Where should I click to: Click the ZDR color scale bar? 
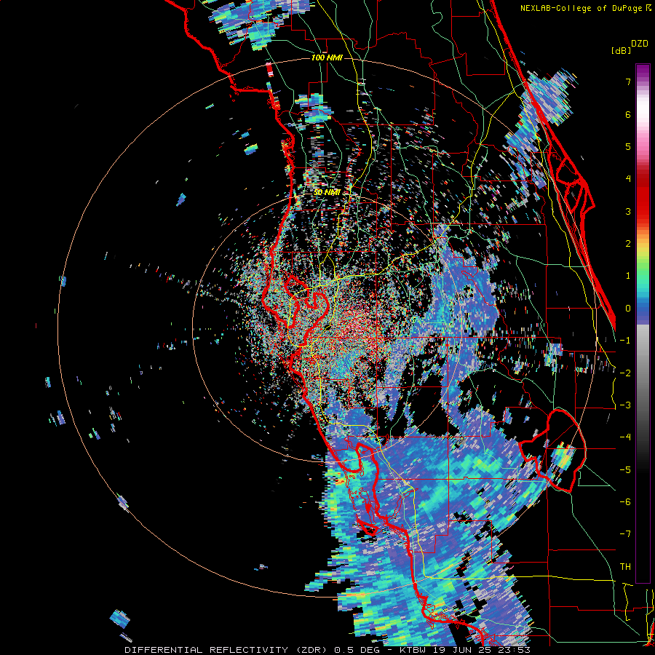(x=643, y=323)
